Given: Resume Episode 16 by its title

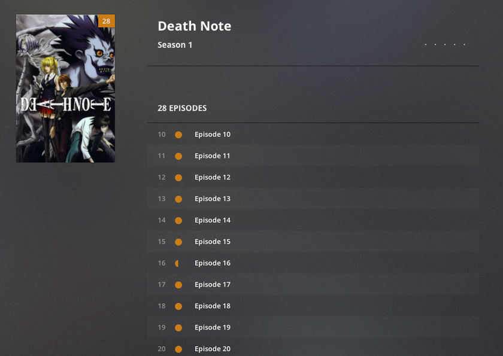Looking at the screenshot, I should [213, 263].
